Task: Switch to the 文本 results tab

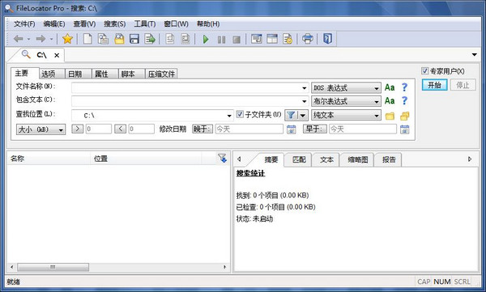Action: (x=326, y=160)
